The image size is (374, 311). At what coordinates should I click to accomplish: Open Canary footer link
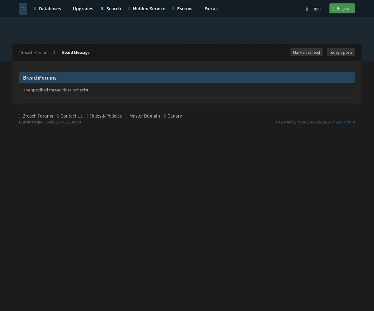click(x=173, y=116)
